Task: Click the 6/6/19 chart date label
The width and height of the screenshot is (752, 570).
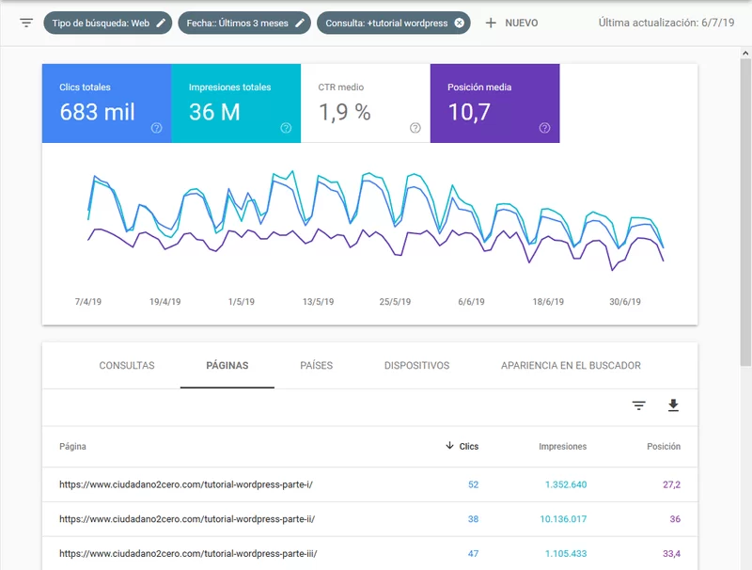Action: [471, 302]
